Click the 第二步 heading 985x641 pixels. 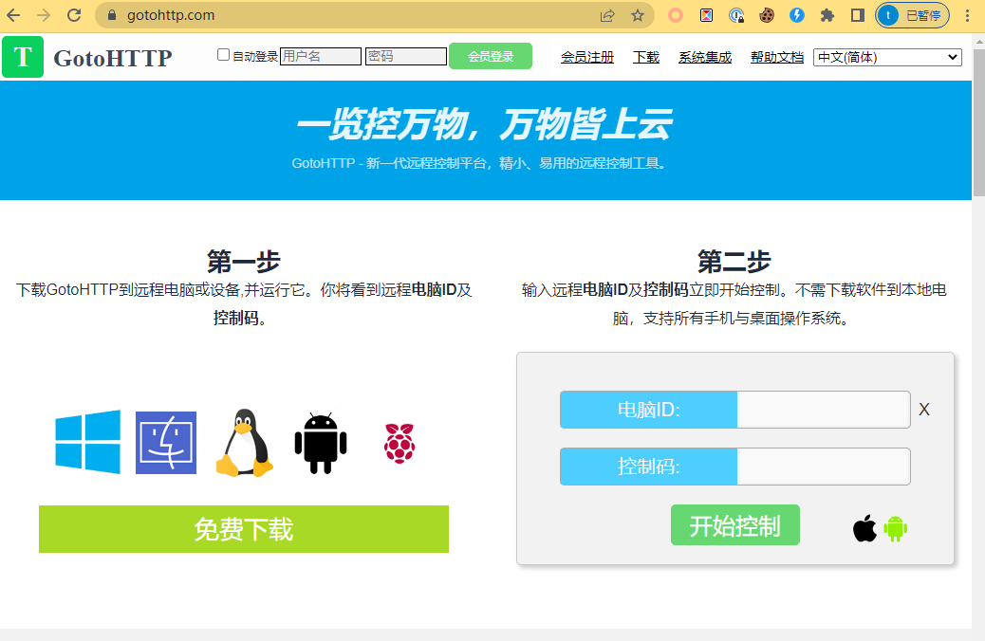pyautogui.click(x=734, y=261)
